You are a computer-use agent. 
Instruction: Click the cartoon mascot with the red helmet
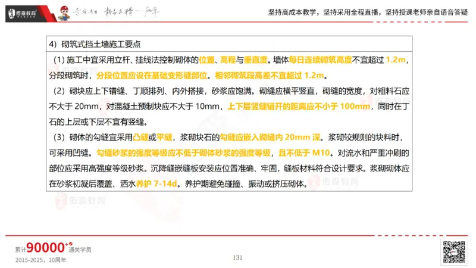pyautogui.click(x=64, y=13)
